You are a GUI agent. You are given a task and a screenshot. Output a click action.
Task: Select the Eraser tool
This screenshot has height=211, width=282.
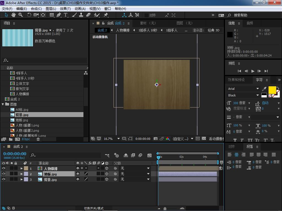click(x=88, y=15)
